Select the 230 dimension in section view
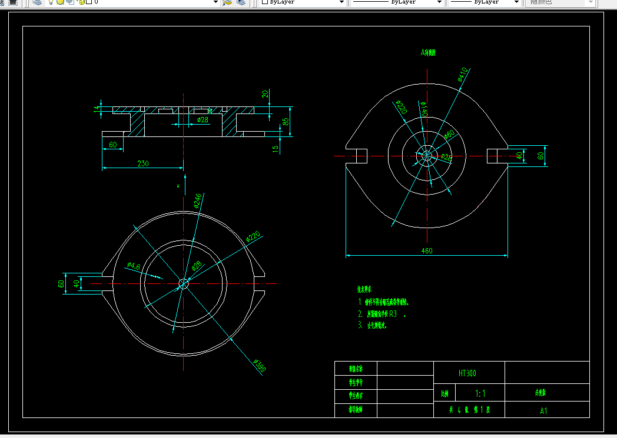 click(x=143, y=163)
